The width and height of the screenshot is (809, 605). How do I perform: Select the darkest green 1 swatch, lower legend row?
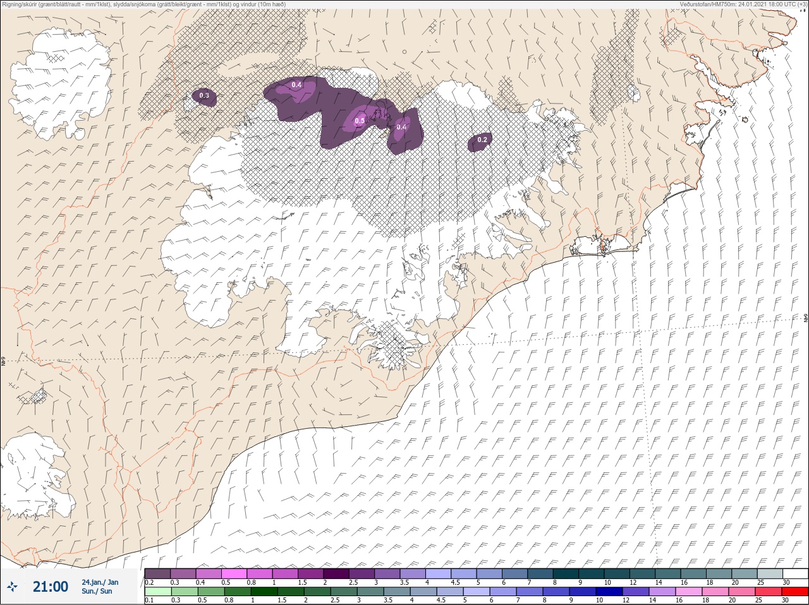click(x=264, y=591)
